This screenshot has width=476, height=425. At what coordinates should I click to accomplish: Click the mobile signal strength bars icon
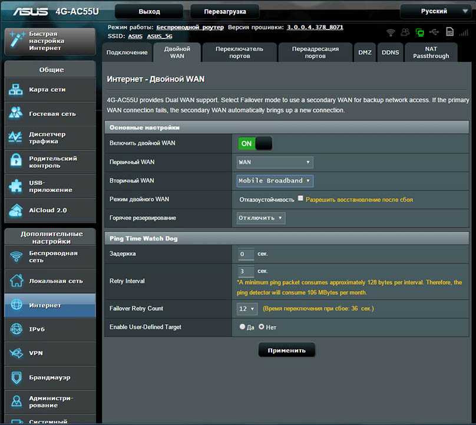coord(464,32)
